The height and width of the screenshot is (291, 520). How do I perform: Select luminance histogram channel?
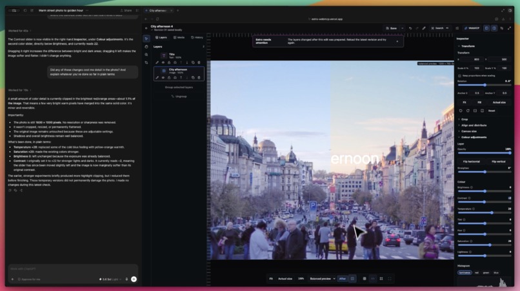[x=465, y=273]
